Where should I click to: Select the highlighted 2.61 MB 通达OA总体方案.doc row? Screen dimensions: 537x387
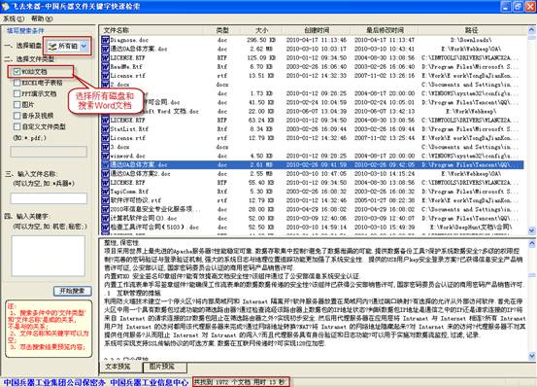tap(312, 165)
